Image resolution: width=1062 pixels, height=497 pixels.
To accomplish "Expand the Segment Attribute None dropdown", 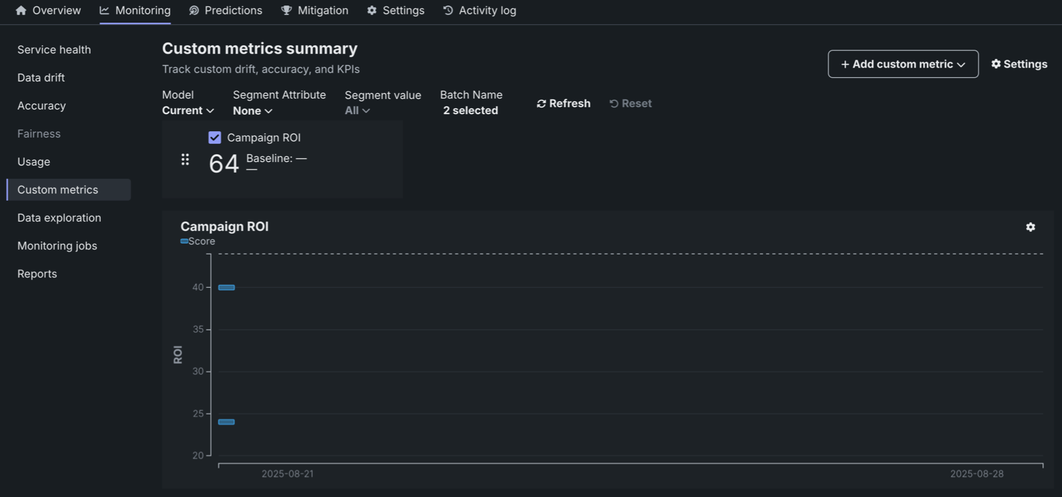I will (x=252, y=111).
